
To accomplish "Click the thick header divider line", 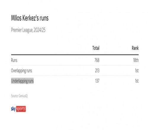I will pyautogui.click(x=75, y=55).
